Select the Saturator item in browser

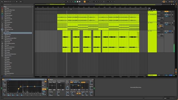pos(9,66)
